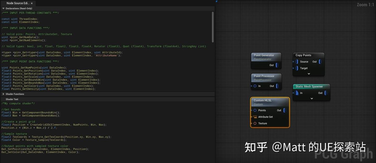Screen dimensions: 376x163
Task: Expand the Static Mesh Spawner node chevron
Action: tap(312, 98)
